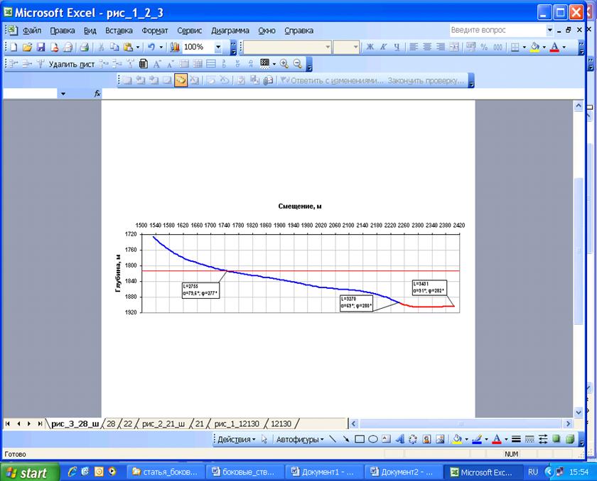Click the Print icon in toolbar
The image size is (597, 481).
83,47
